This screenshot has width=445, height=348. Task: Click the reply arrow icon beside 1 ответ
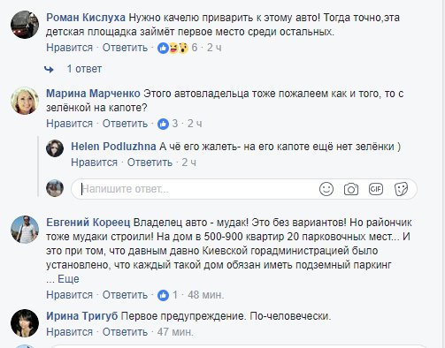click(x=49, y=69)
